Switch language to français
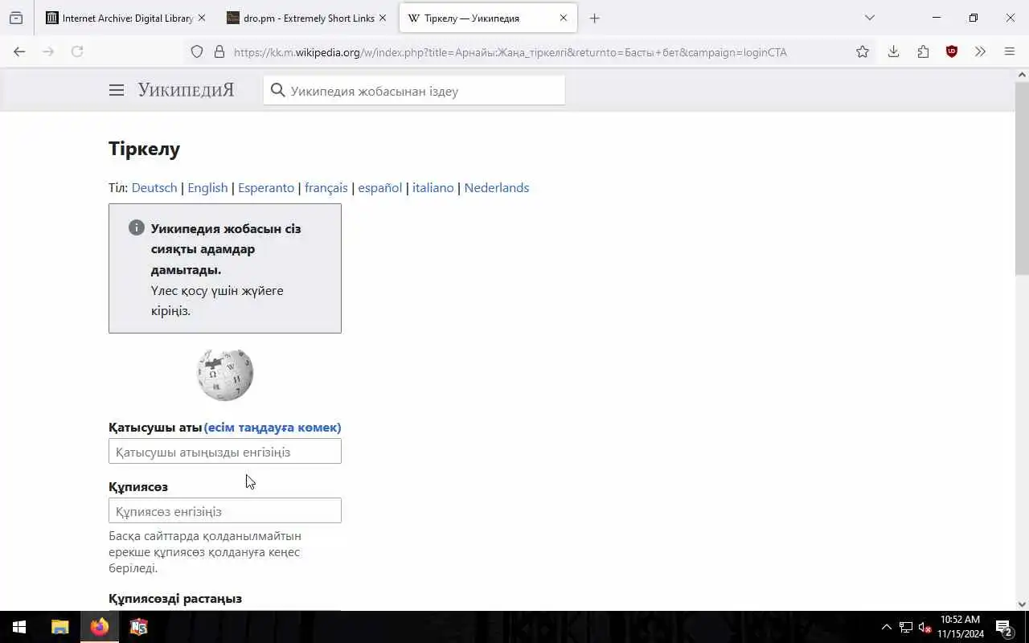This screenshot has height=643, width=1029. pyautogui.click(x=326, y=187)
